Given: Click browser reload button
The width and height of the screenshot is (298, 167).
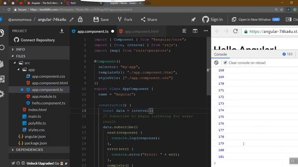Looking at the screenshot, I should point(9,9).
